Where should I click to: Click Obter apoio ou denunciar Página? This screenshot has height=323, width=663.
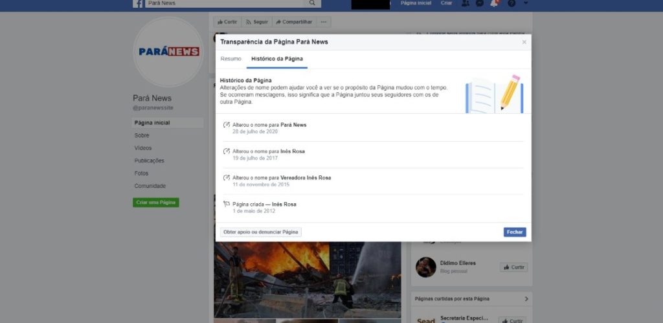click(261, 232)
